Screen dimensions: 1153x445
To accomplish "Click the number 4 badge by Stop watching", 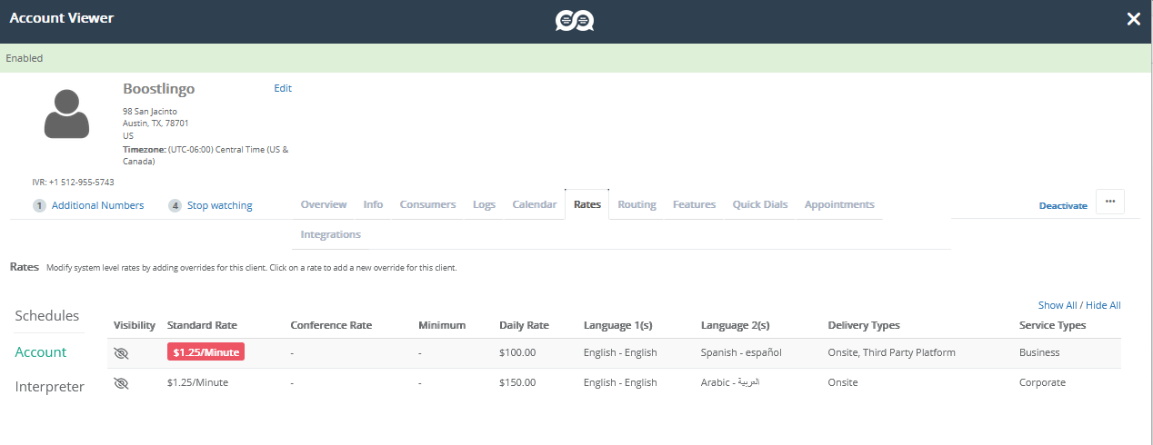I will coord(175,205).
